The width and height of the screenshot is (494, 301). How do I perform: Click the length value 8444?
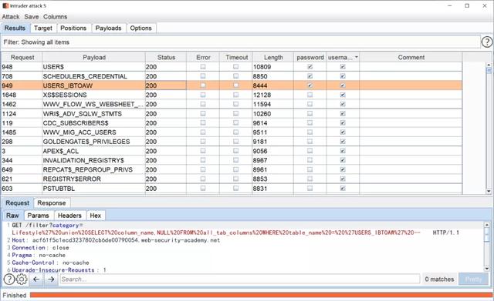260,85
